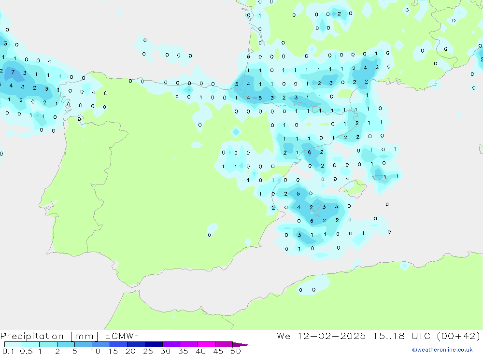
Task: Click the legend label '45'
Action: [218, 351]
